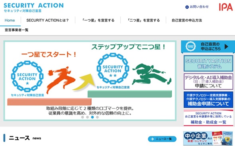235x146 pixels.
Task: Click the IPA logo in the header
Action: click(226, 7)
